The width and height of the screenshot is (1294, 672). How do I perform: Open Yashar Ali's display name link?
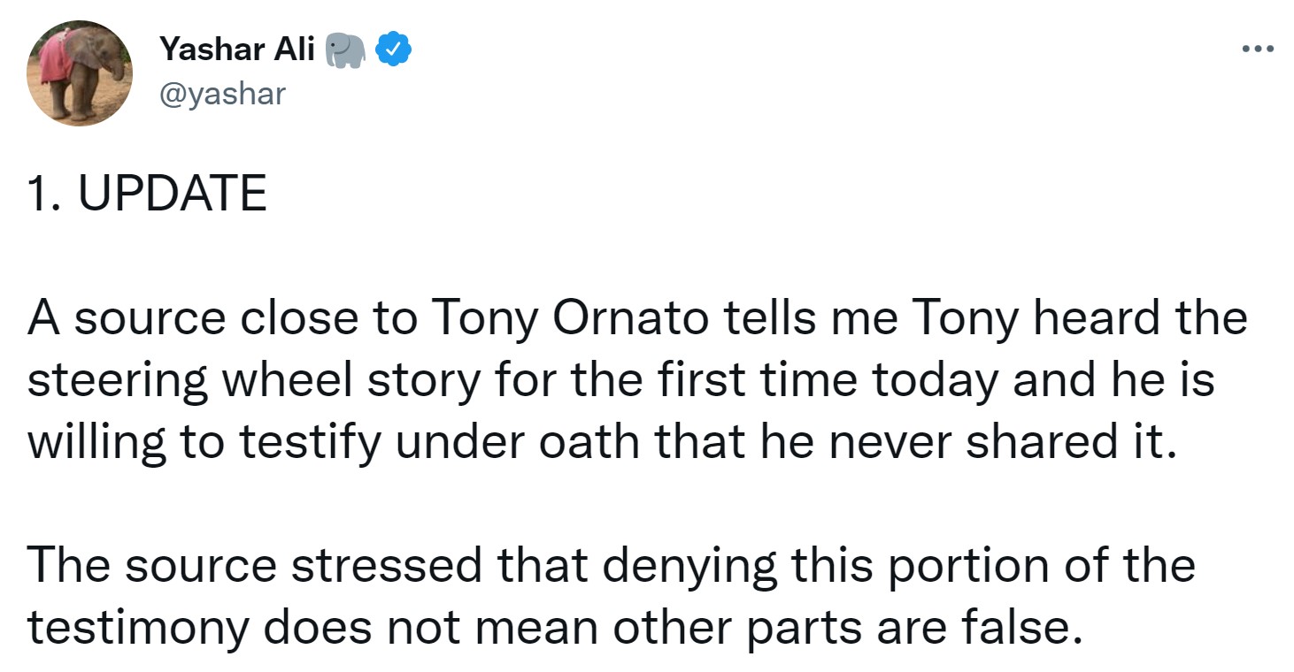coord(236,50)
